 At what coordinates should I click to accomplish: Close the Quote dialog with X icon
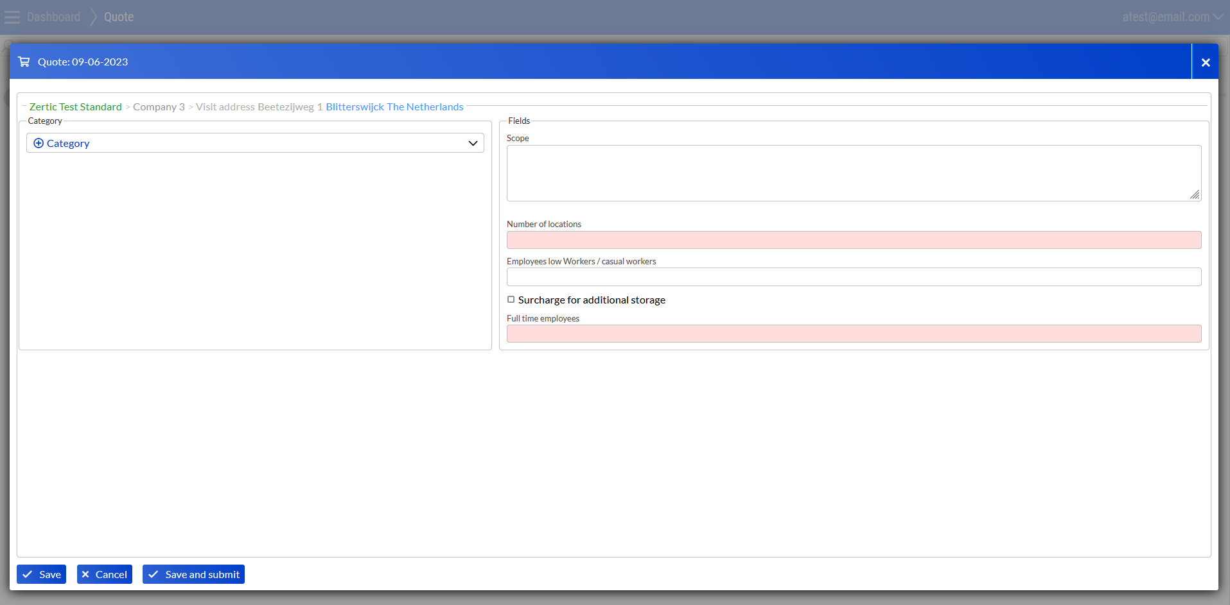pos(1205,62)
